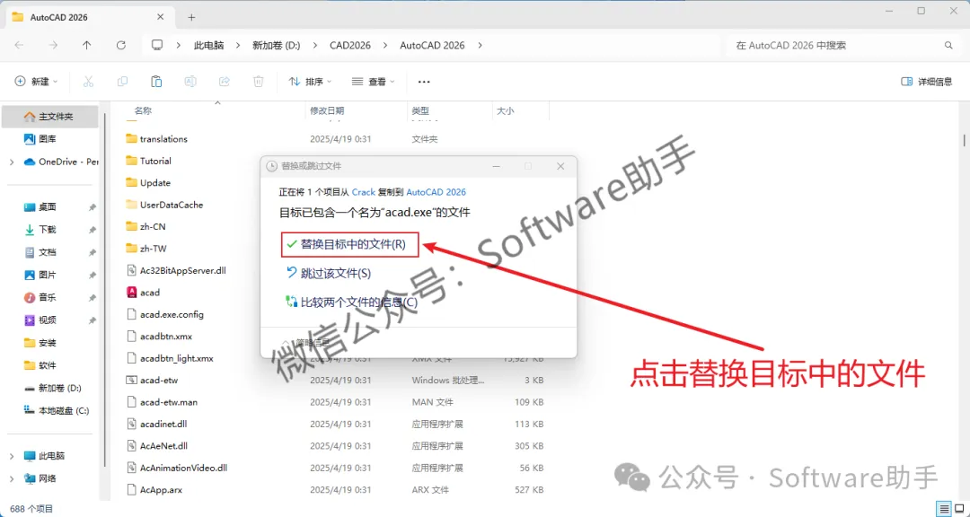Viewport: 970px width, 517px height.
Task: Click AutoCAD 2026 destination link in dialog
Action: tap(436, 192)
